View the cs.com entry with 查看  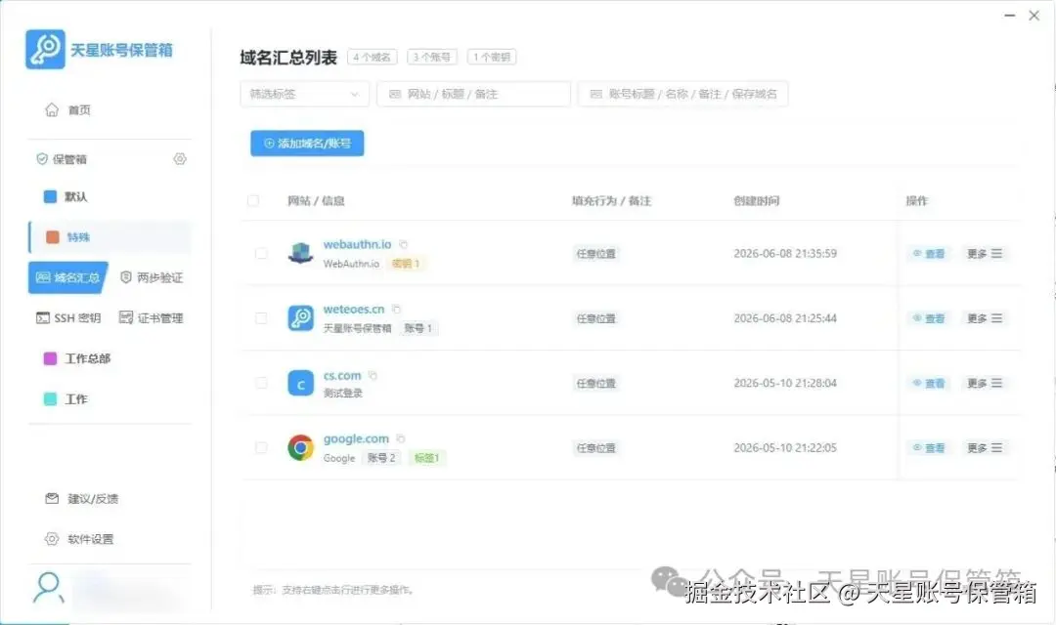929,383
